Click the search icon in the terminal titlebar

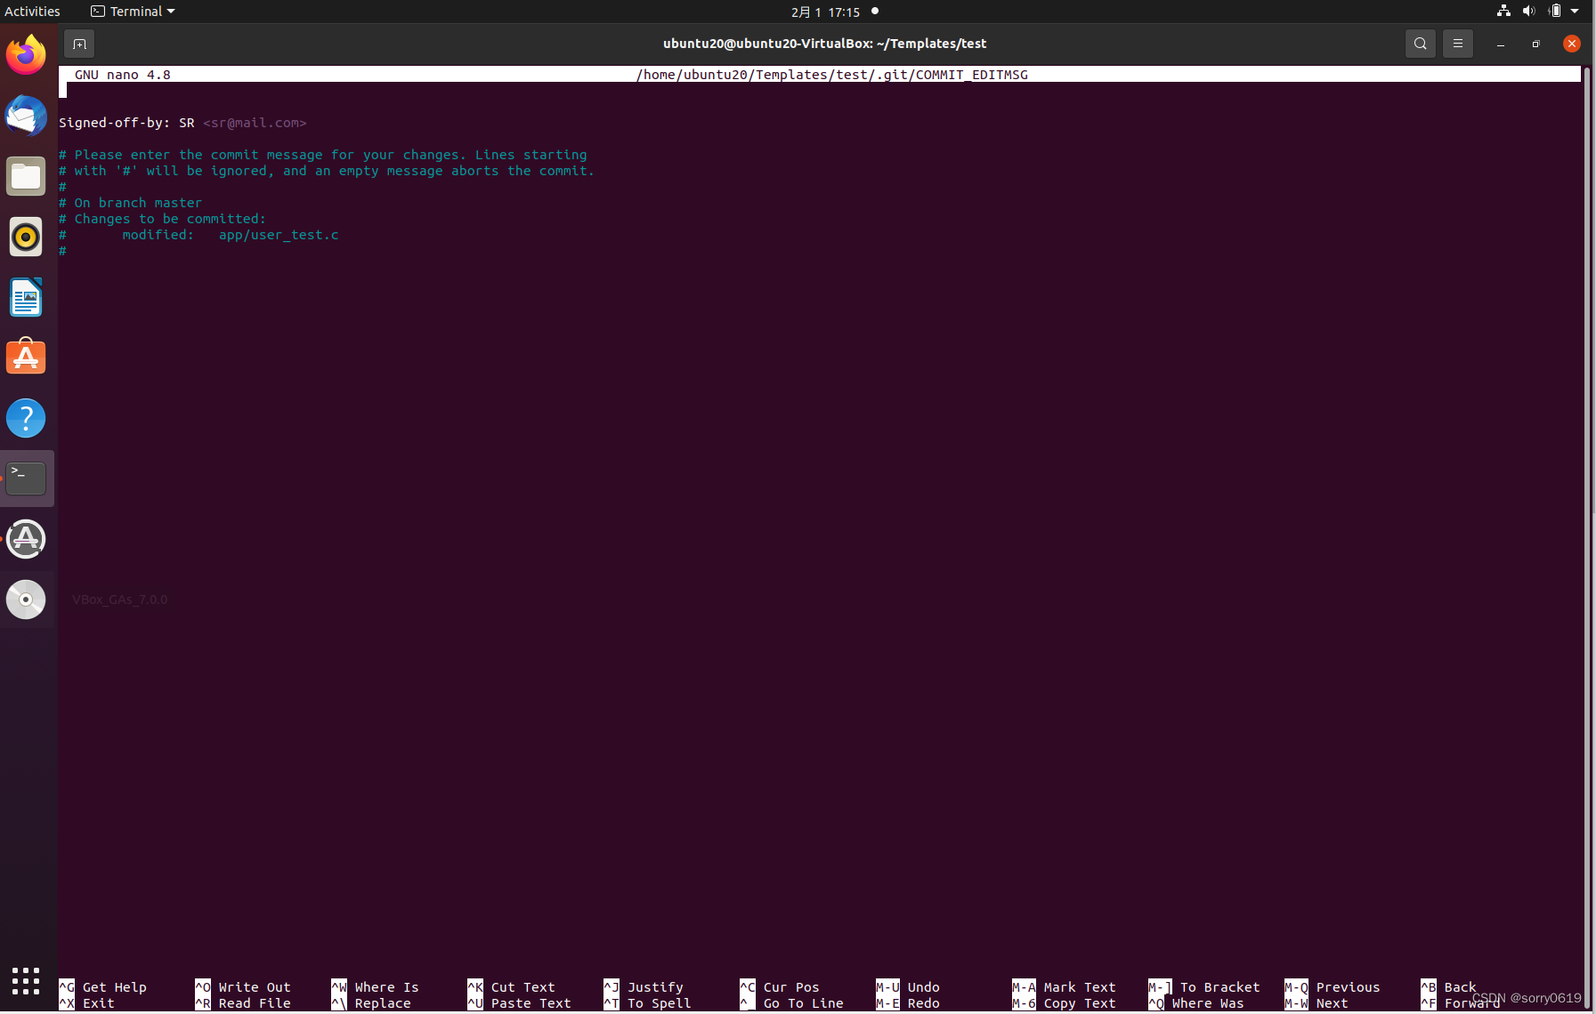pyautogui.click(x=1420, y=43)
